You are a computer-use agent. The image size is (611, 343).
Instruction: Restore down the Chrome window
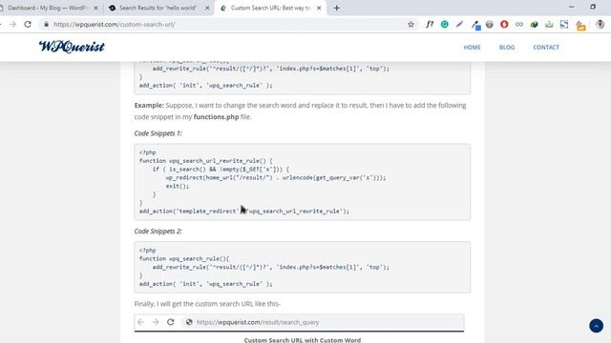point(593,7)
